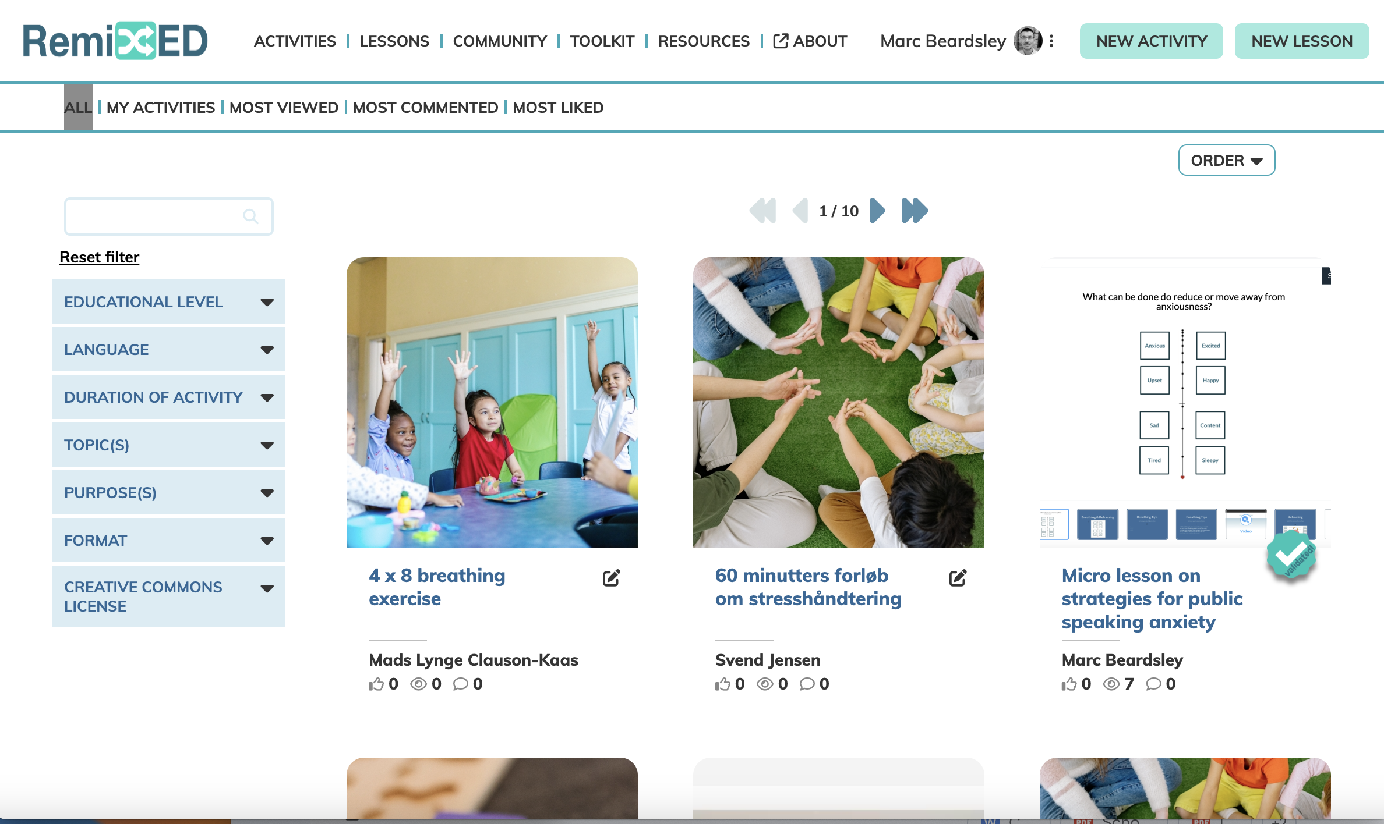Open the hands circle on grass thumbnail
This screenshot has width=1384, height=824.
click(839, 403)
